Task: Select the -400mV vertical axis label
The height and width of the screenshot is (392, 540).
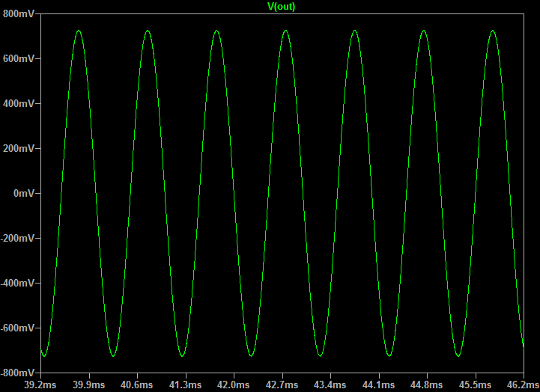Action: 17,283
